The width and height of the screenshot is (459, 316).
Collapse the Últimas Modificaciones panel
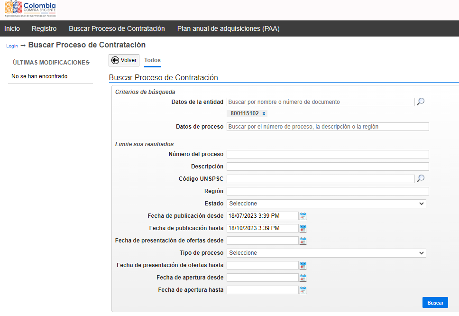[x=88, y=63]
